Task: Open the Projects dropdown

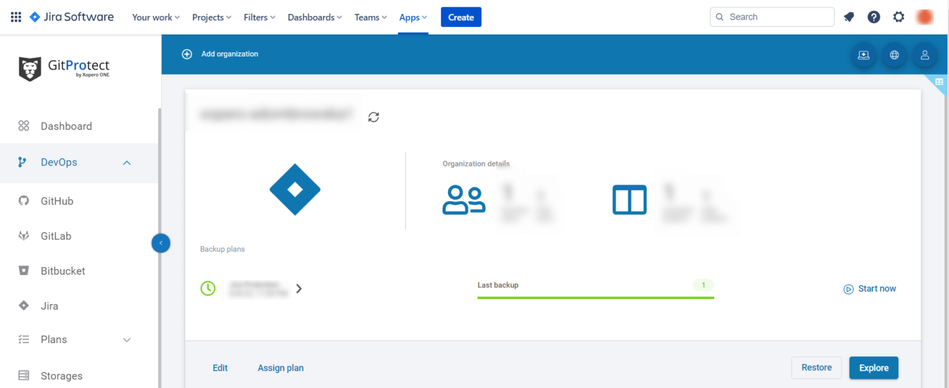Action: coord(208,17)
